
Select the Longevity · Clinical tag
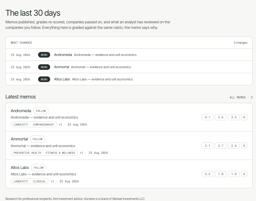pos(30,181)
